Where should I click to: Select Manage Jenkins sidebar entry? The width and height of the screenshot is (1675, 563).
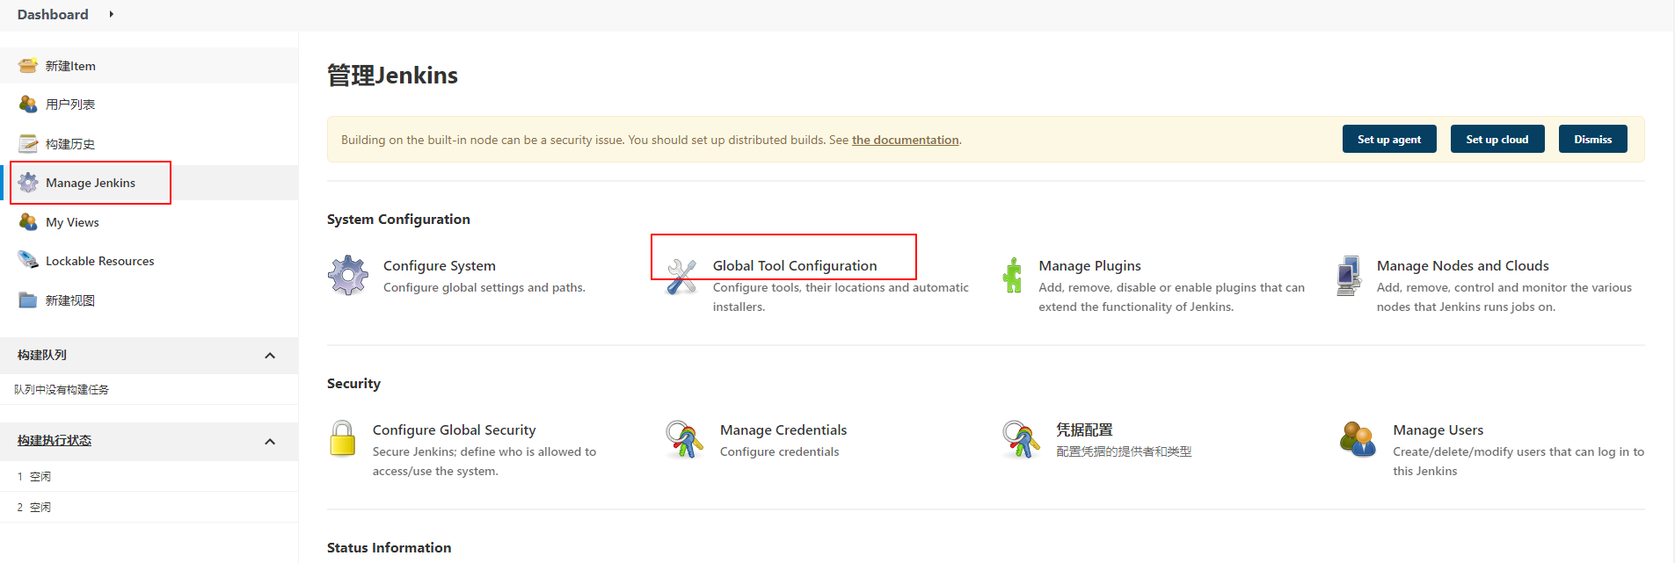pos(91,183)
